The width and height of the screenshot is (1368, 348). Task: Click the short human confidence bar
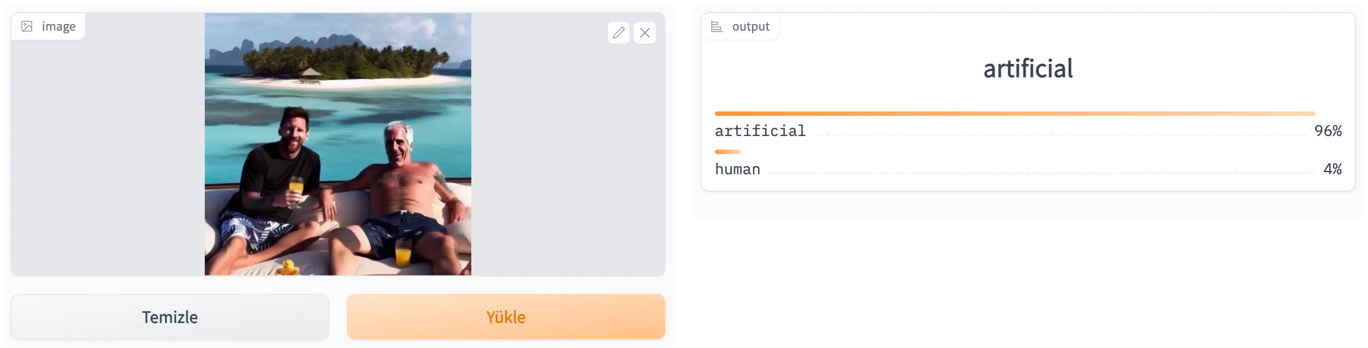click(727, 152)
